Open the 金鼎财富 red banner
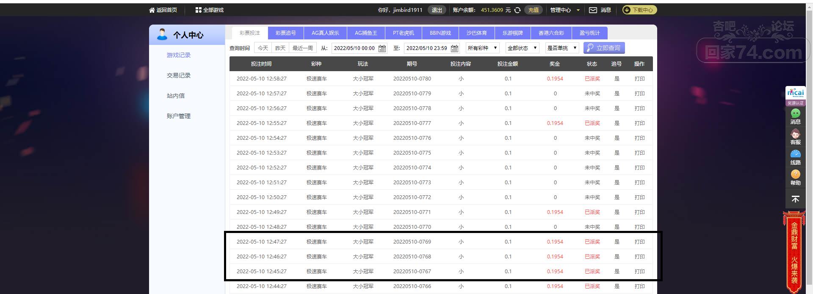The image size is (813, 294). coord(794,252)
